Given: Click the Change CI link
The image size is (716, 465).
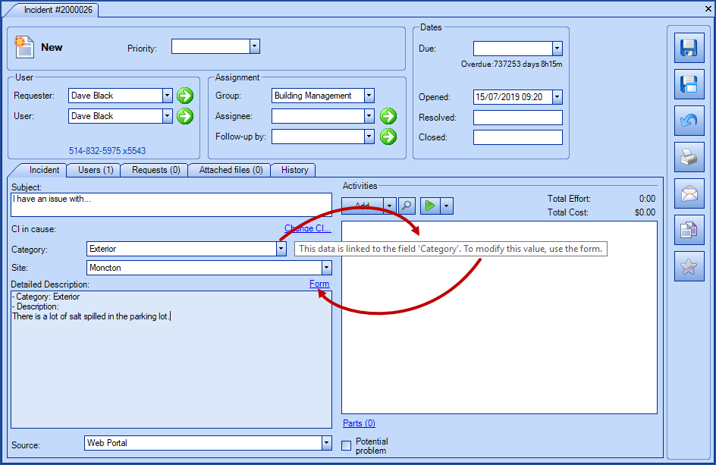Looking at the screenshot, I should 308,228.
